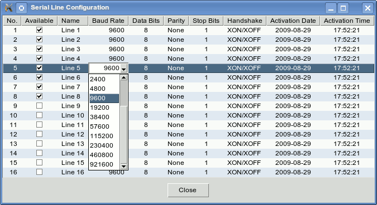Uncheck Available for Line 3
The image size is (377, 205).
pos(39,49)
